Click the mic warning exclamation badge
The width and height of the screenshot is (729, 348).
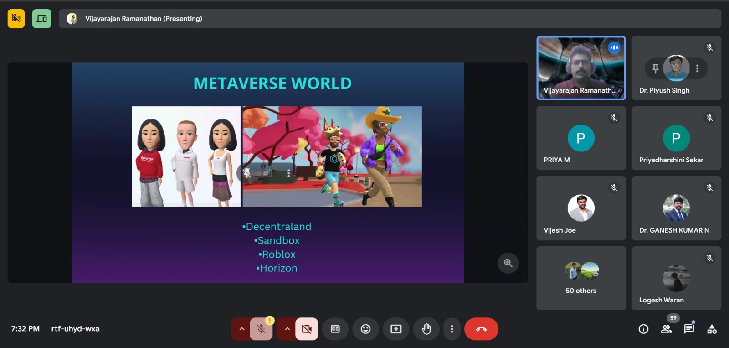click(270, 321)
